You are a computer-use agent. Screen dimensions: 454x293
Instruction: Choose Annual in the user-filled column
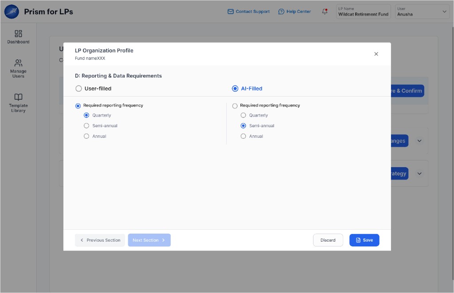86,136
